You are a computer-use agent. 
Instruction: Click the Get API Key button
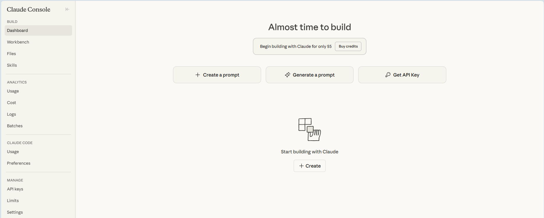click(402, 75)
